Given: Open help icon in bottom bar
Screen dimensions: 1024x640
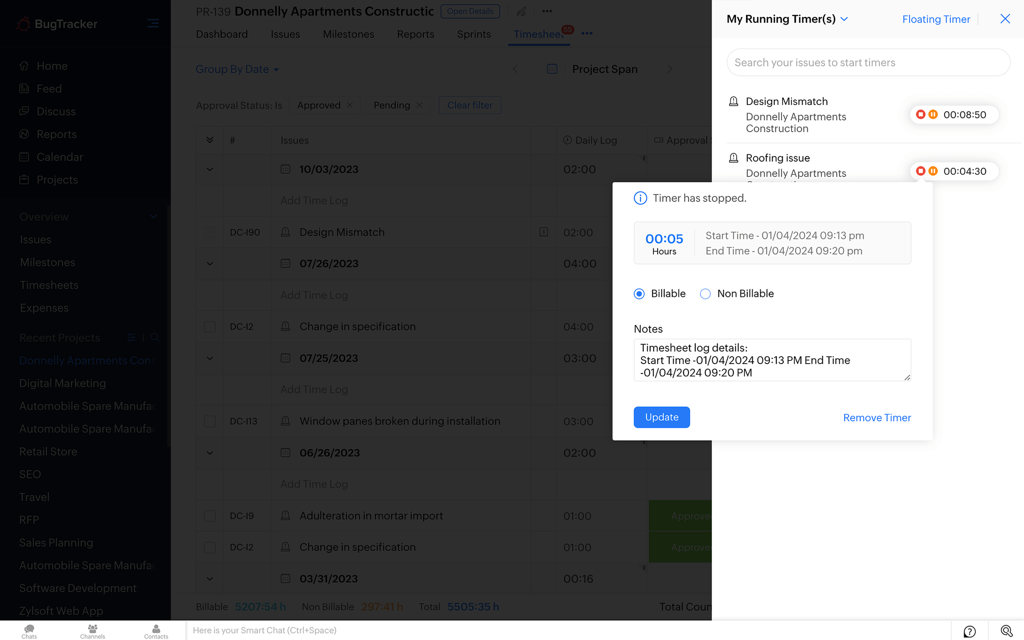Looking at the screenshot, I should point(969,631).
